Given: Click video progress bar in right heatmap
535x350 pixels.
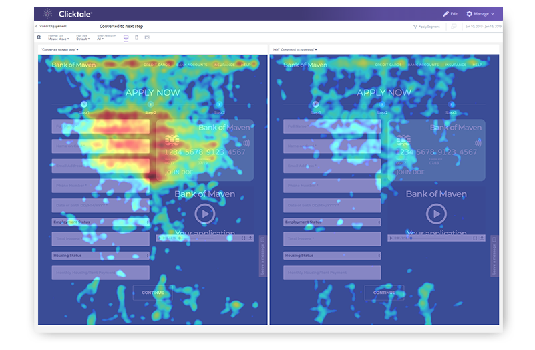Looking at the screenshot, I should pos(427,238).
